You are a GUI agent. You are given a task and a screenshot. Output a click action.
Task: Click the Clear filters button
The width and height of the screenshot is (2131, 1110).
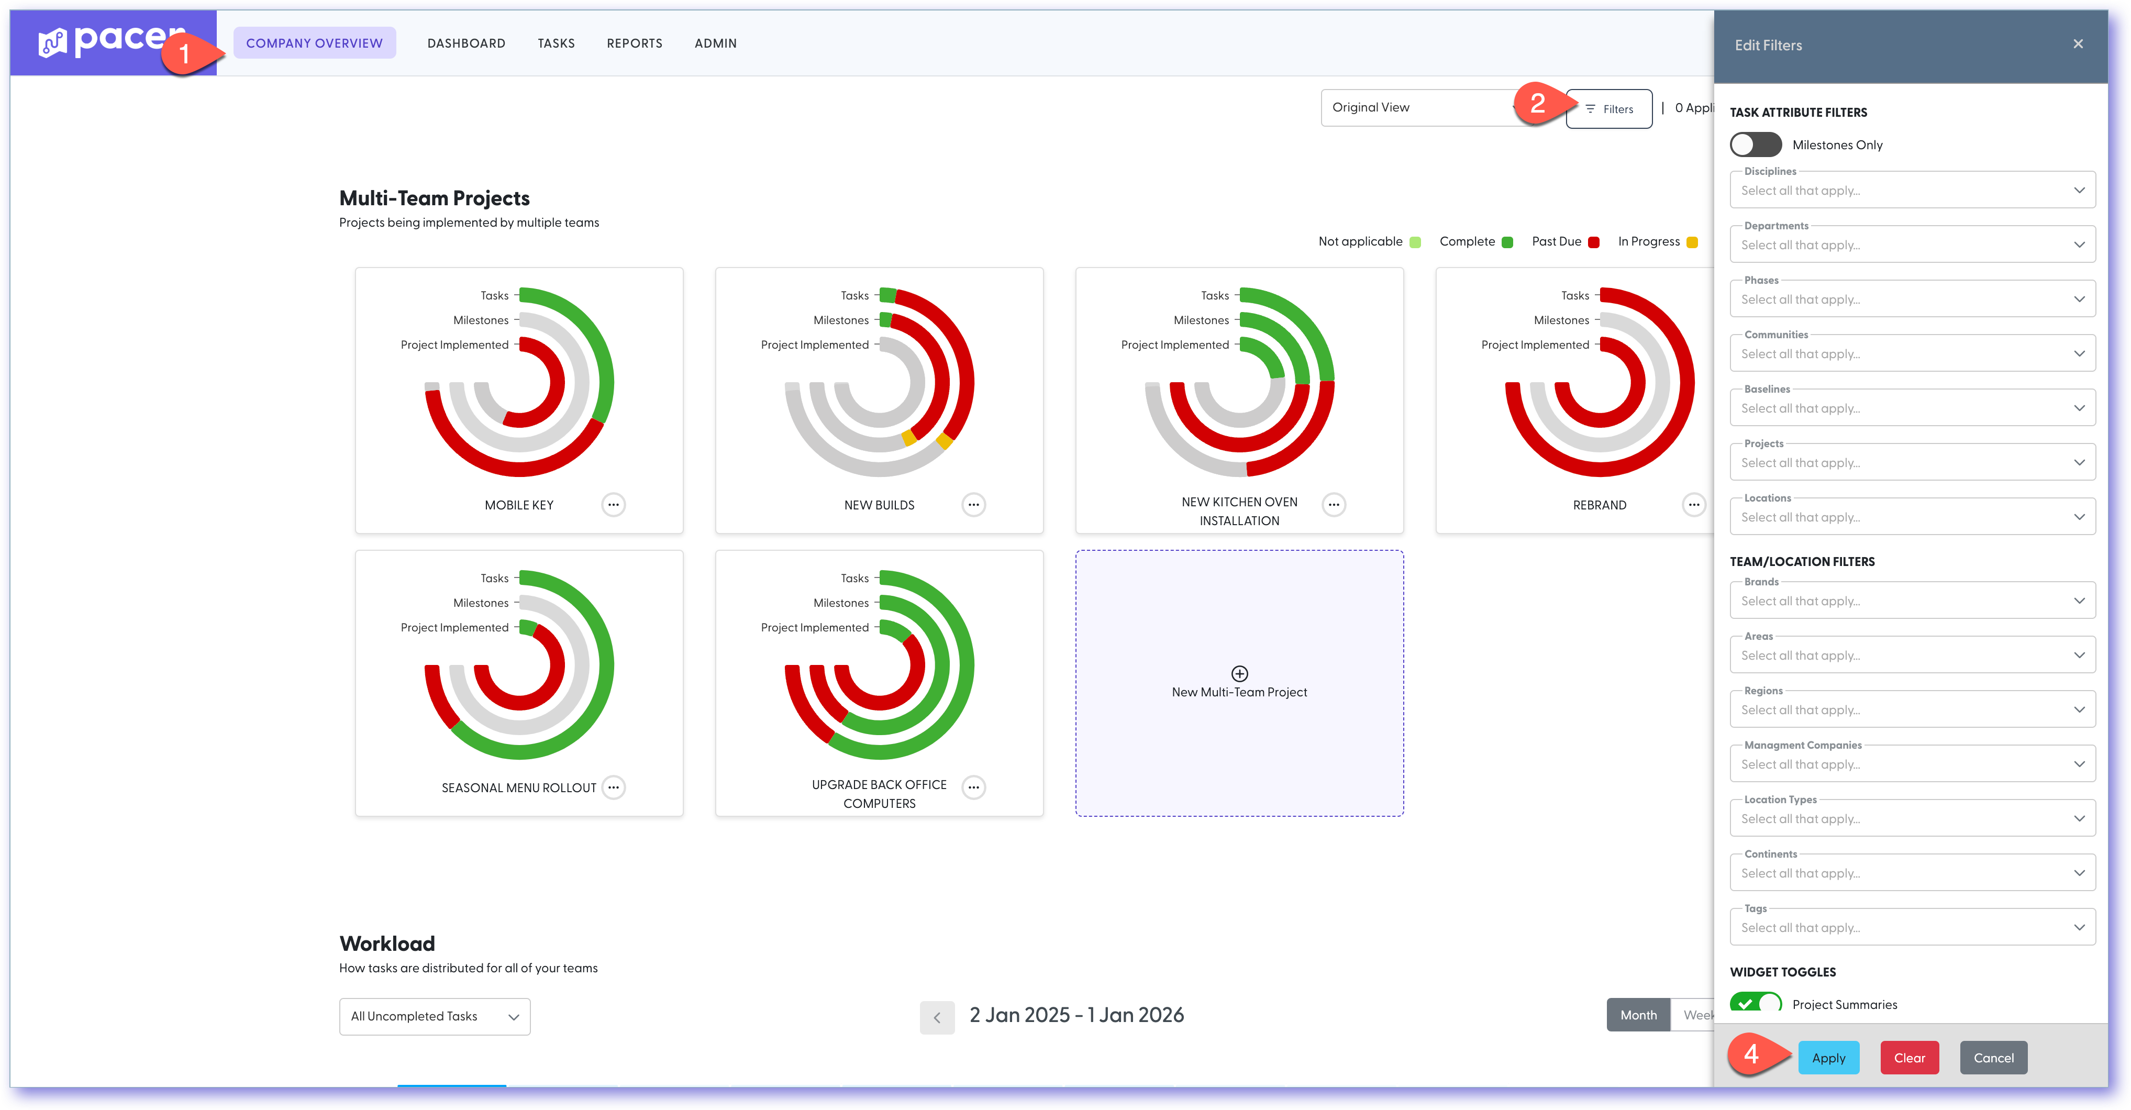point(1910,1058)
